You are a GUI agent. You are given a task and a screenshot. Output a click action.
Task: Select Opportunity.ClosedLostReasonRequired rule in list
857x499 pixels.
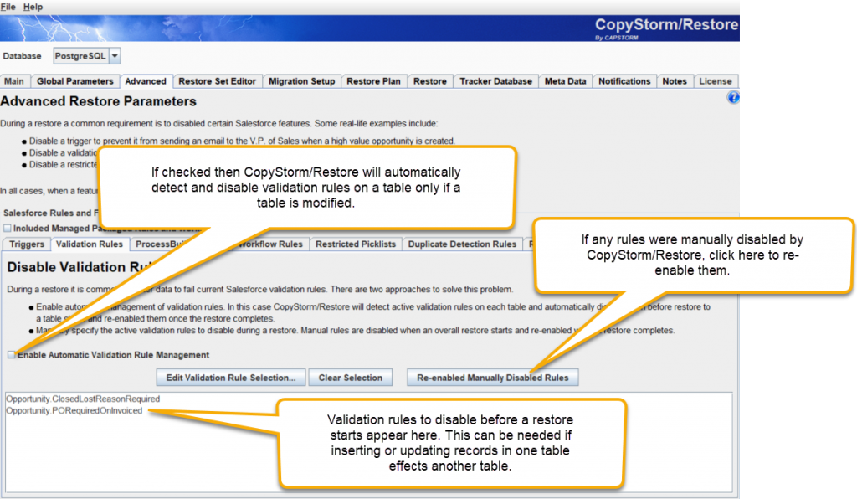tap(83, 399)
